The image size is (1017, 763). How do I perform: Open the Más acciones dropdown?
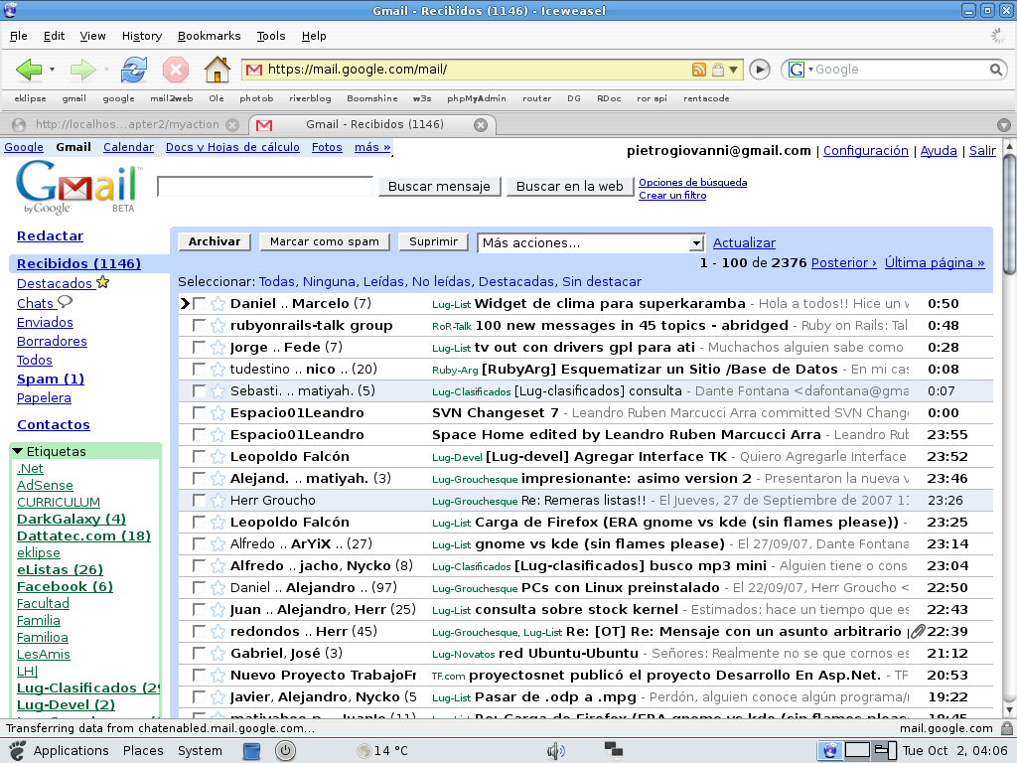(x=698, y=243)
